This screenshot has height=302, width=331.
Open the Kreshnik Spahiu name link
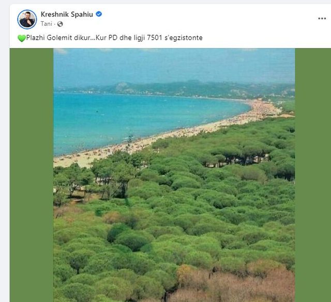[67, 14]
